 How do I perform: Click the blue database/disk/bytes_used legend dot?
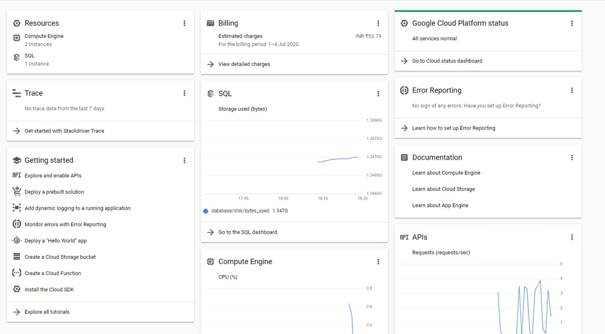[206, 211]
